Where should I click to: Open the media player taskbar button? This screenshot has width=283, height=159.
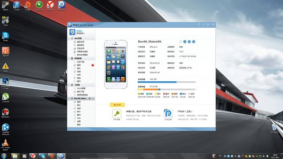tap(24, 156)
